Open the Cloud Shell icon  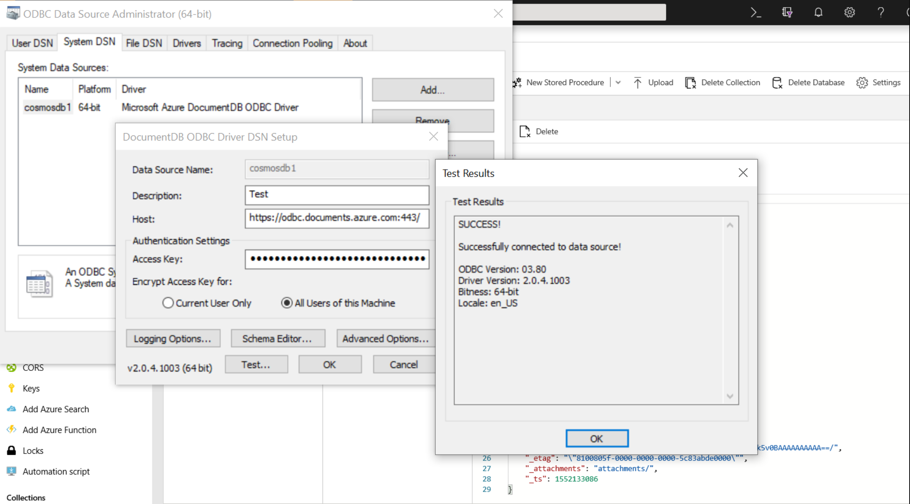click(x=756, y=13)
